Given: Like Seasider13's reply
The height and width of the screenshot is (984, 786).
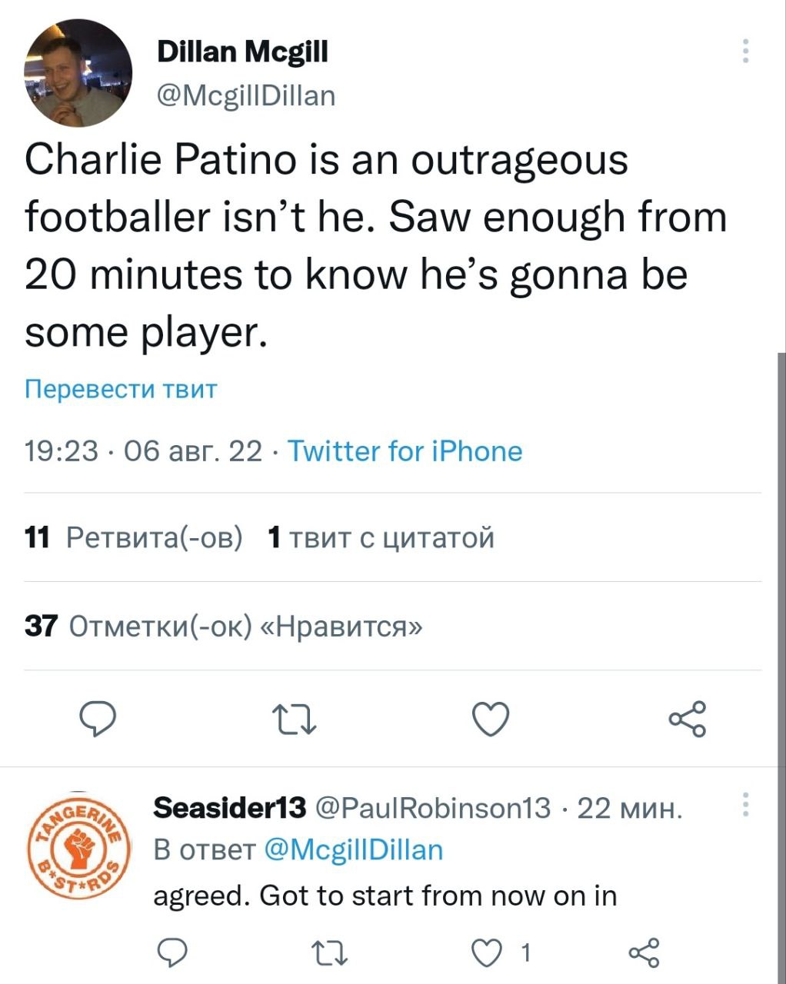Looking at the screenshot, I should pos(486,952).
